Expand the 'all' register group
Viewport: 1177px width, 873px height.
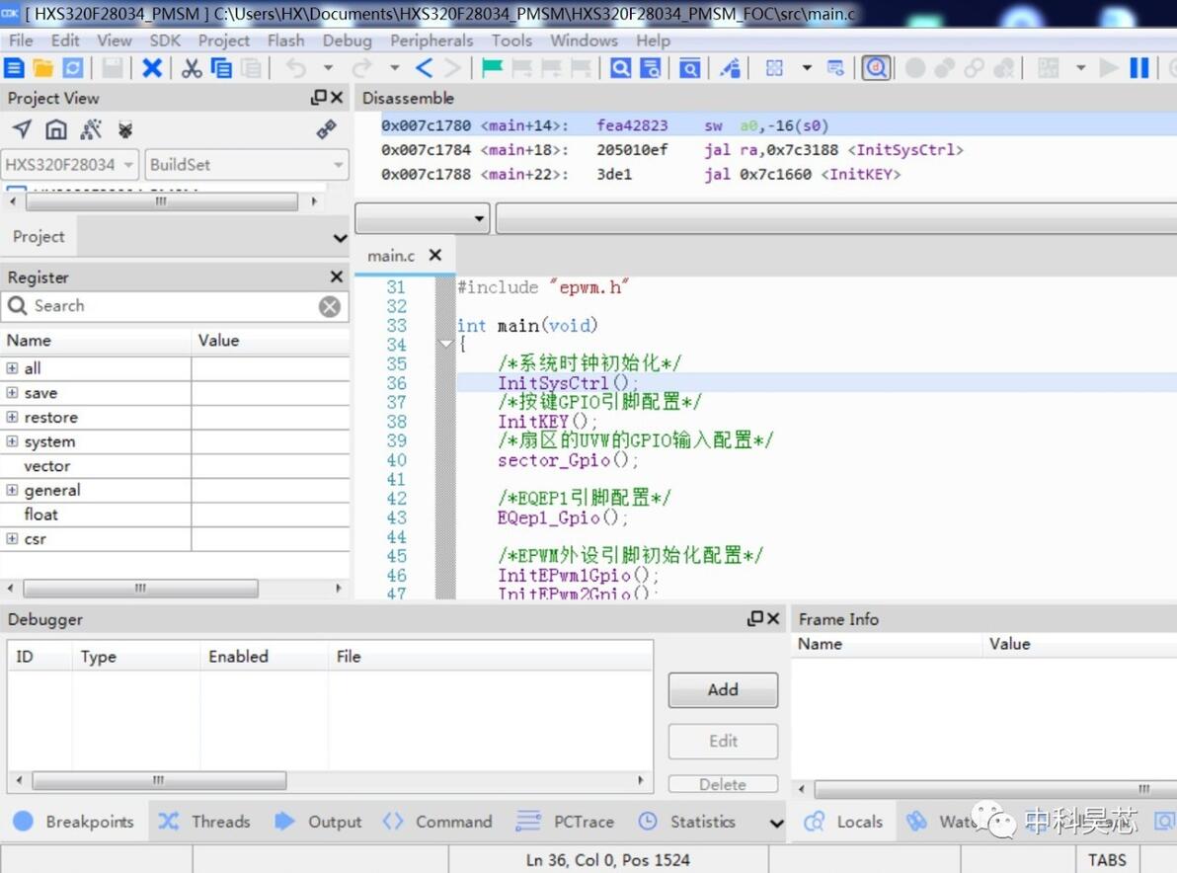[x=12, y=367]
